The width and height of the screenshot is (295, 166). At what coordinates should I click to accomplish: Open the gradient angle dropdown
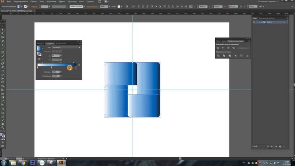click(x=61, y=56)
